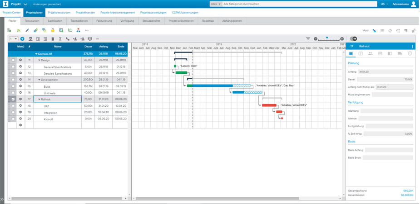Select the Unit tests task name
Screen dimensions: 420x204
pos(49,93)
